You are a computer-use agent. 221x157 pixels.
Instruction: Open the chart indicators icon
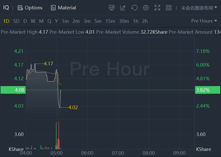(112, 8)
